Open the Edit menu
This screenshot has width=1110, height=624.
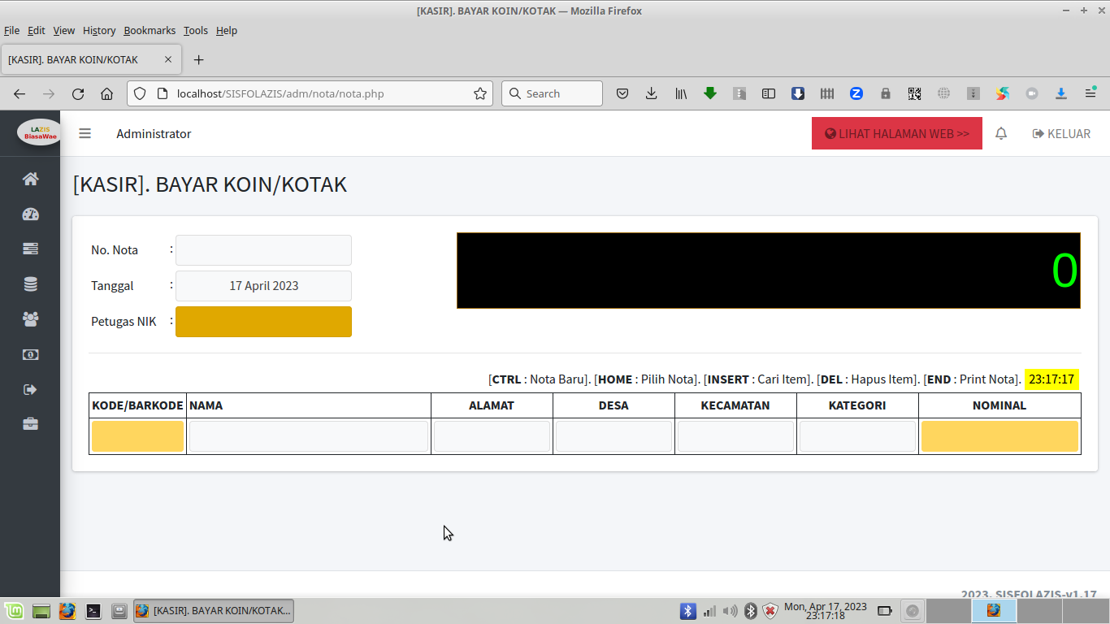[x=37, y=30]
